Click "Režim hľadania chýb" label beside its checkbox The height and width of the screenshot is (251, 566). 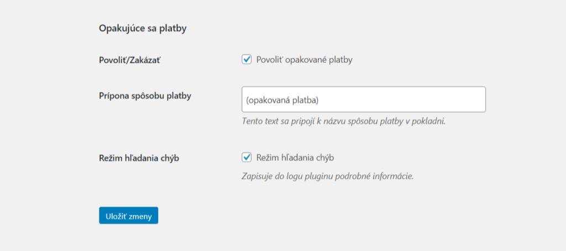(295, 158)
